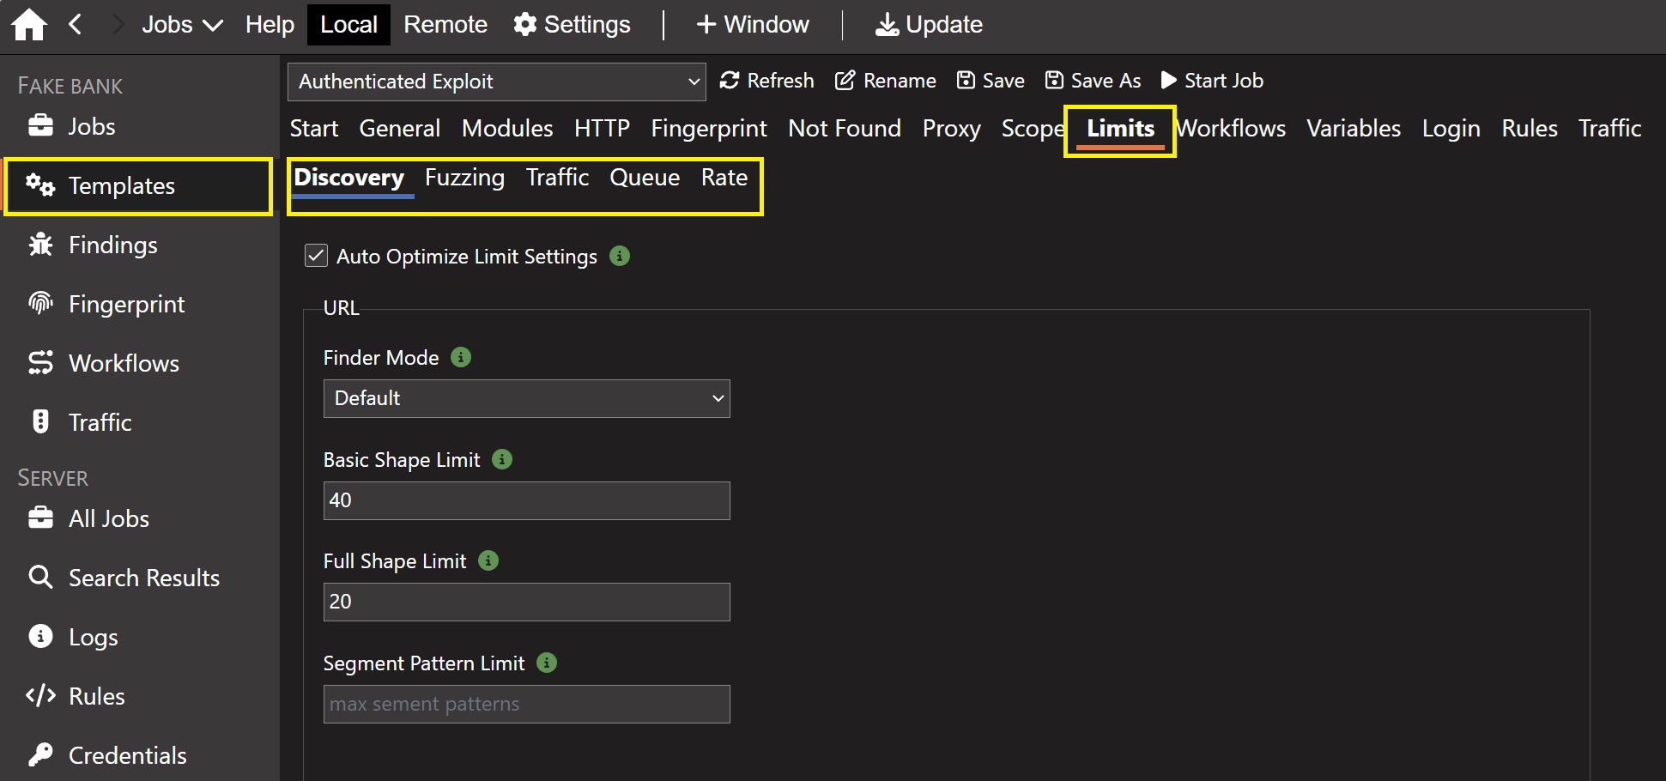
Task: Switch to the Fuzzing sub-tab
Action: point(464,178)
